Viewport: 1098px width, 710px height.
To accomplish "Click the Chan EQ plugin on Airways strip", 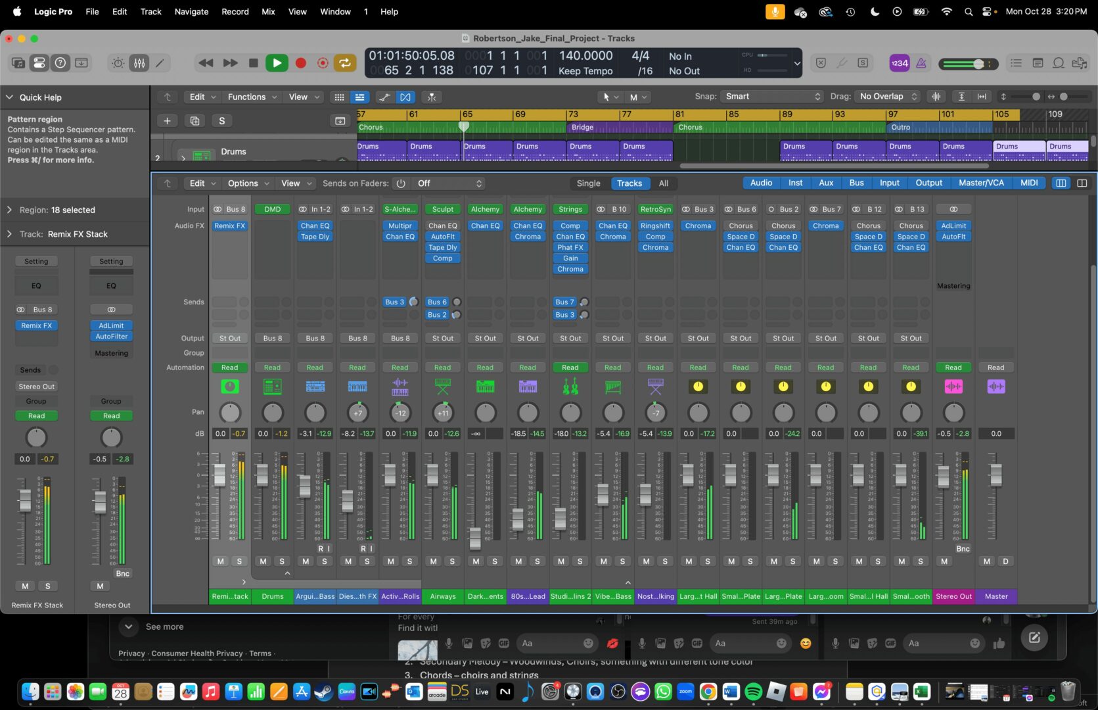I will pos(443,225).
